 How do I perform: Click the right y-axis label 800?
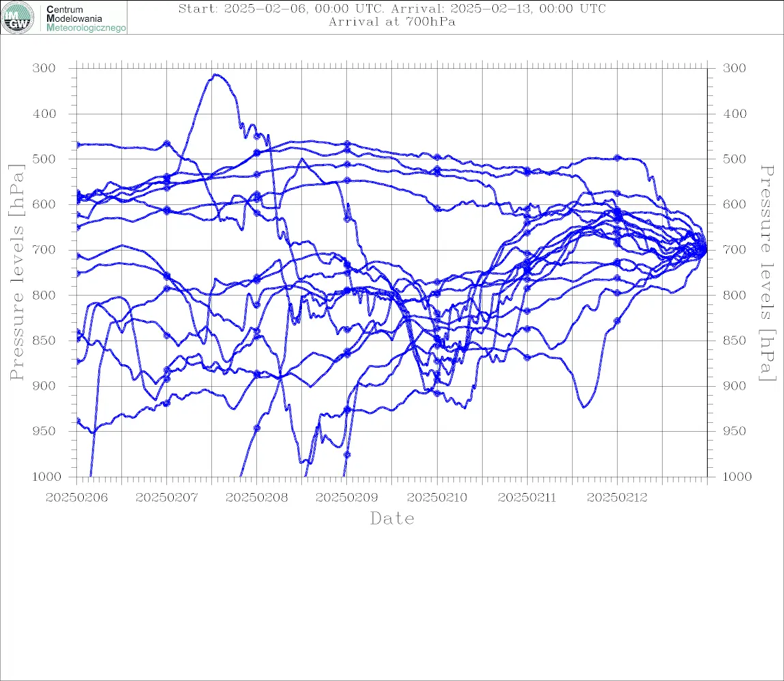tap(734, 296)
